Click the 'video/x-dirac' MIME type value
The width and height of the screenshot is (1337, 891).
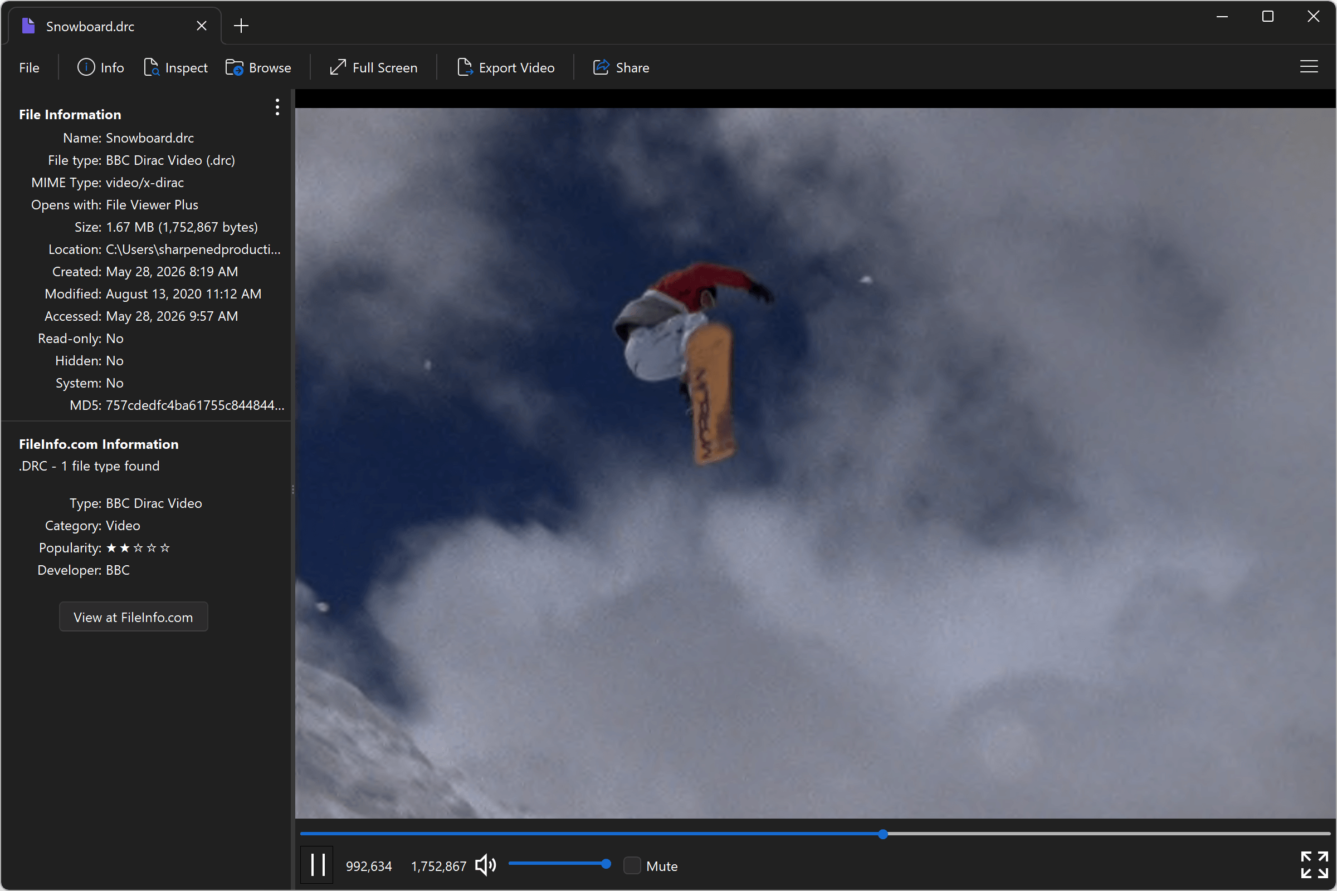point(144,183)
